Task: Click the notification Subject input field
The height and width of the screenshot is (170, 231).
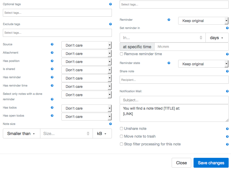Action: 174,100
